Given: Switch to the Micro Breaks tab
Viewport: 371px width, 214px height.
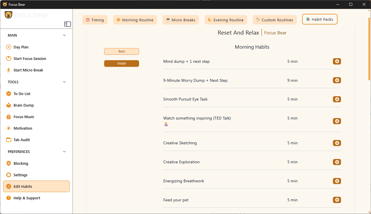Looking at the screenshot, I should coord(181,20).
